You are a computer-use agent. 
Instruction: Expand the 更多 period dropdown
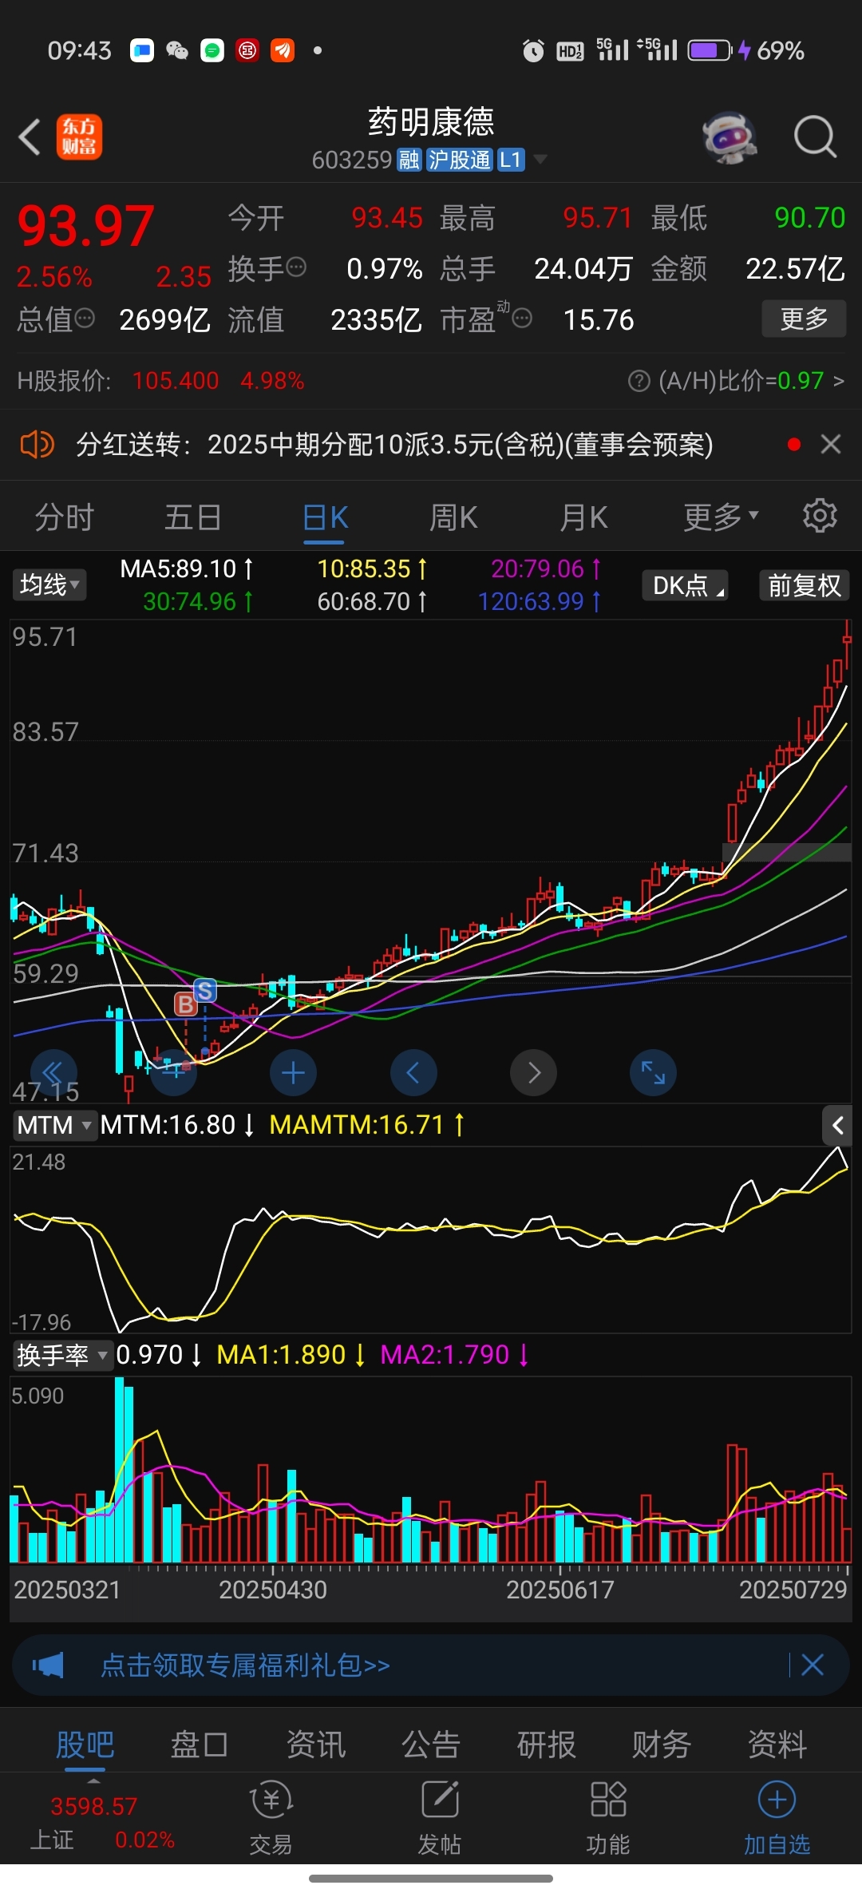pos(721,517)
